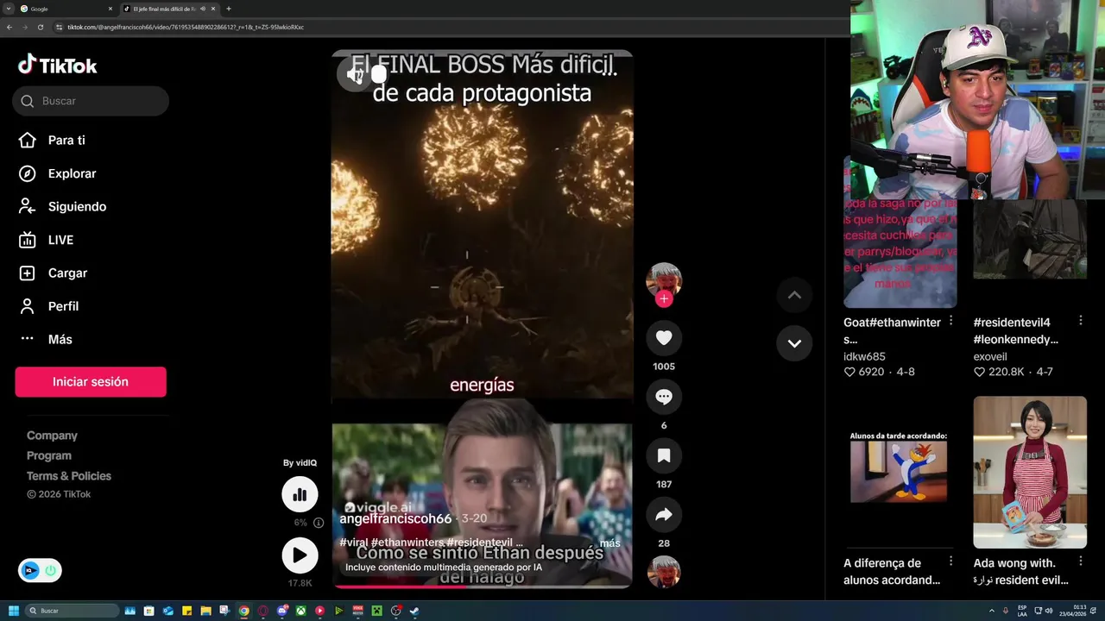The width and height of the screenshot is (1105, 621).
Task: Save the video with the bookmark icon
Action: 664,455
